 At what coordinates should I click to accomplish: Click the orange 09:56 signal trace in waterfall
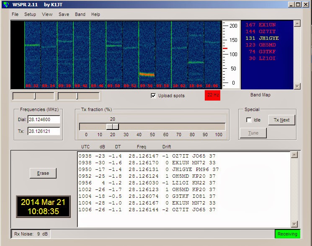pyautogui.click(x=147, y=74)
